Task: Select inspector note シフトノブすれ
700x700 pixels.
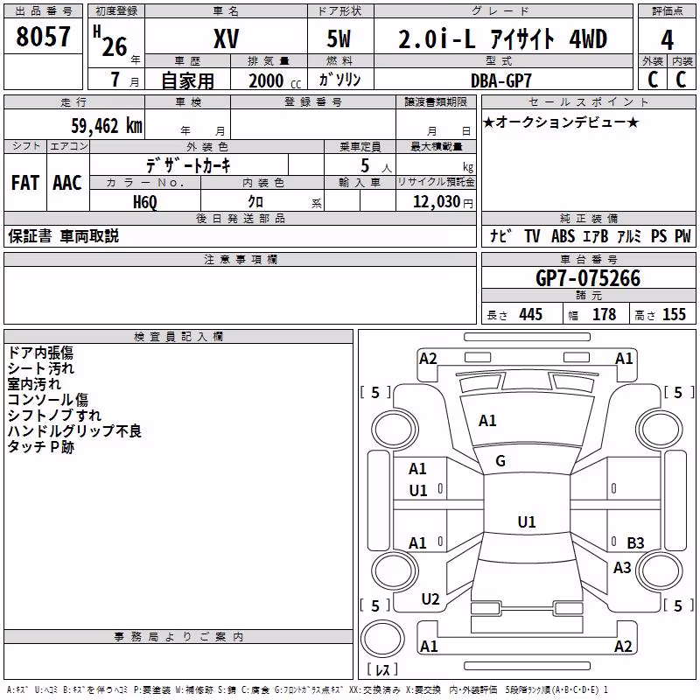Action: coord(54,415)
